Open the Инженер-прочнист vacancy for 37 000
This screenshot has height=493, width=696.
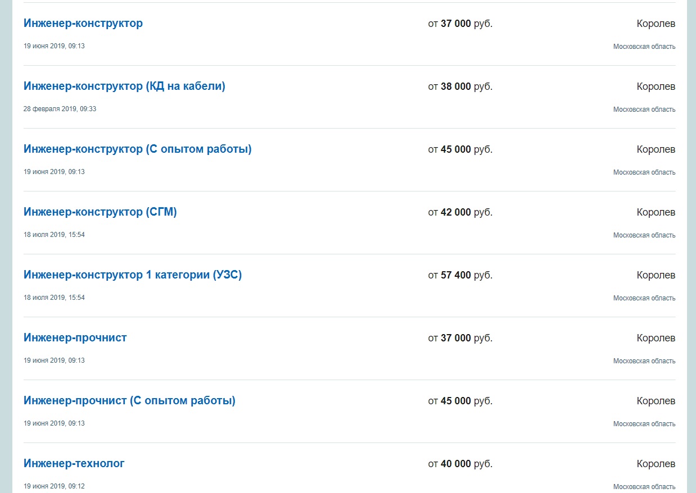(x=75, y=338)
